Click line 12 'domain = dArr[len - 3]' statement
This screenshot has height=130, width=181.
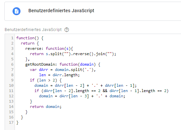[82, 96]
